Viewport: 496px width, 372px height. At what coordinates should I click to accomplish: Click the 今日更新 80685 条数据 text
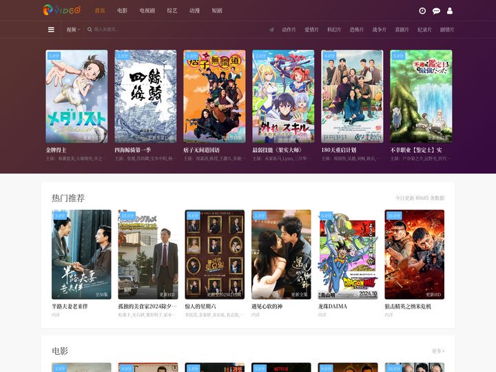[420, 198]
